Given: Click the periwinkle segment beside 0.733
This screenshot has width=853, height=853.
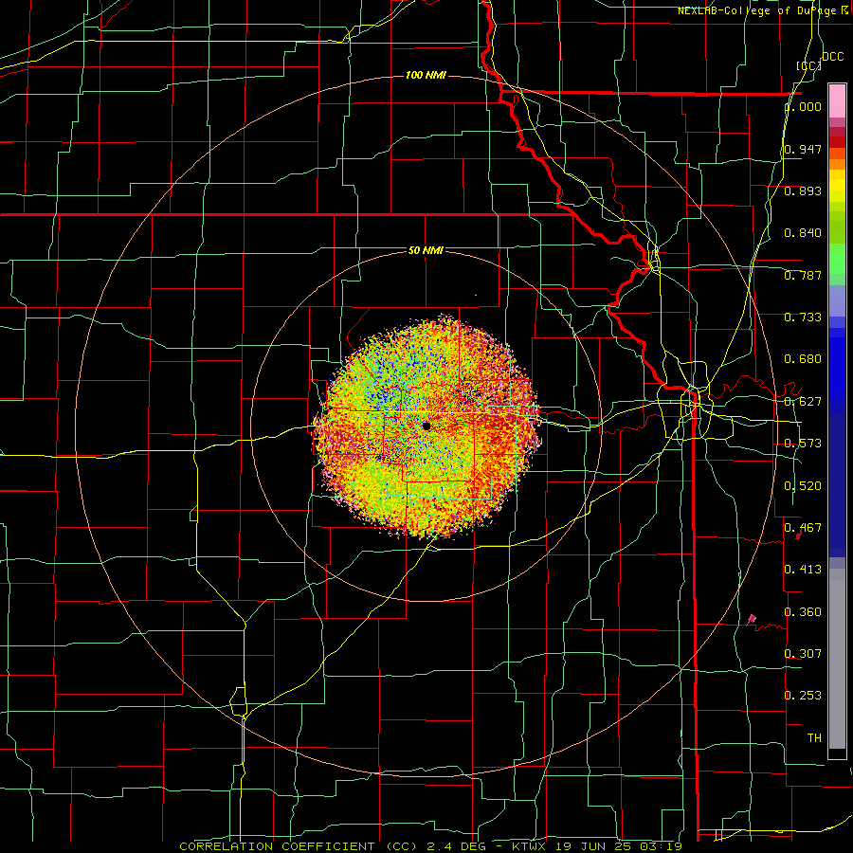Looking at the screenshot, I should click(837, 300).
